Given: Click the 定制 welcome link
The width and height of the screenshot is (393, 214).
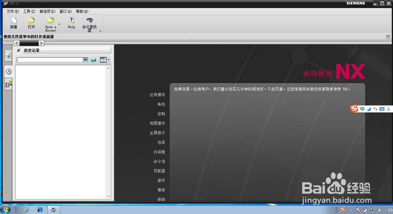Looking at the screenshot, I should coord(161,114).
